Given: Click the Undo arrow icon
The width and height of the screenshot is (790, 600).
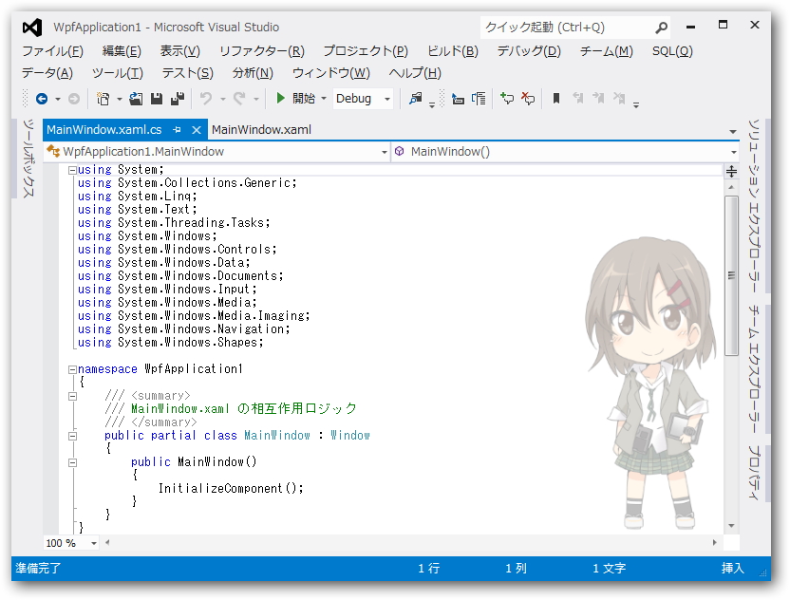Looking at the screenshot, I should pyautogui.click(x=205, y=99).
